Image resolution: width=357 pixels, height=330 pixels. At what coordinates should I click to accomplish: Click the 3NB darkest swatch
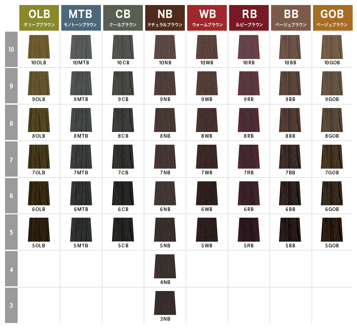[x=165, y=303]
